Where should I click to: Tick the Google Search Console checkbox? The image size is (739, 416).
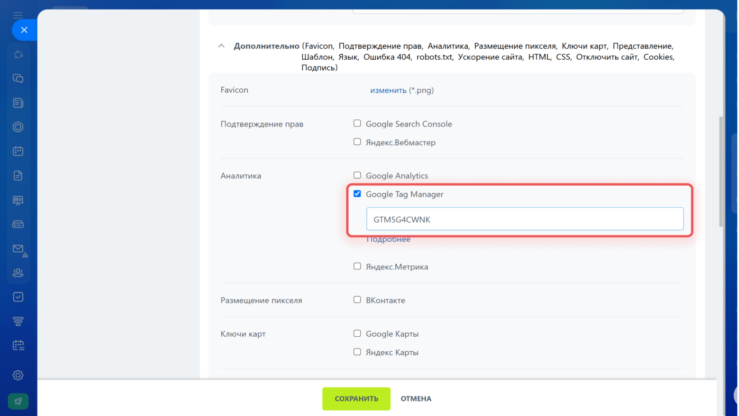[x=357, y=123]
